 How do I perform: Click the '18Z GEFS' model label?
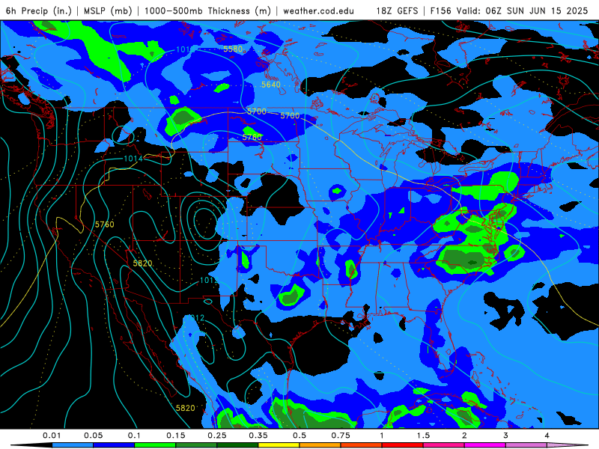(398, 10)
